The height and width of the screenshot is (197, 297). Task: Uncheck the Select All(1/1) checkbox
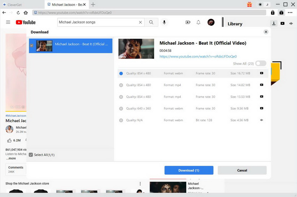(31, 155)
